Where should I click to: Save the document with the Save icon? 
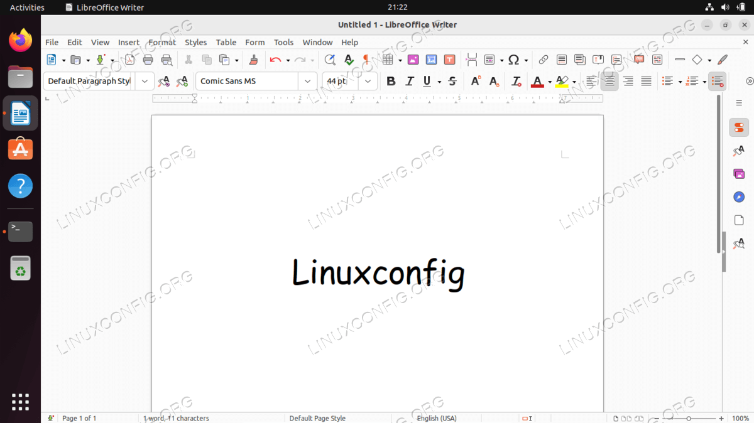pos(100,60)
